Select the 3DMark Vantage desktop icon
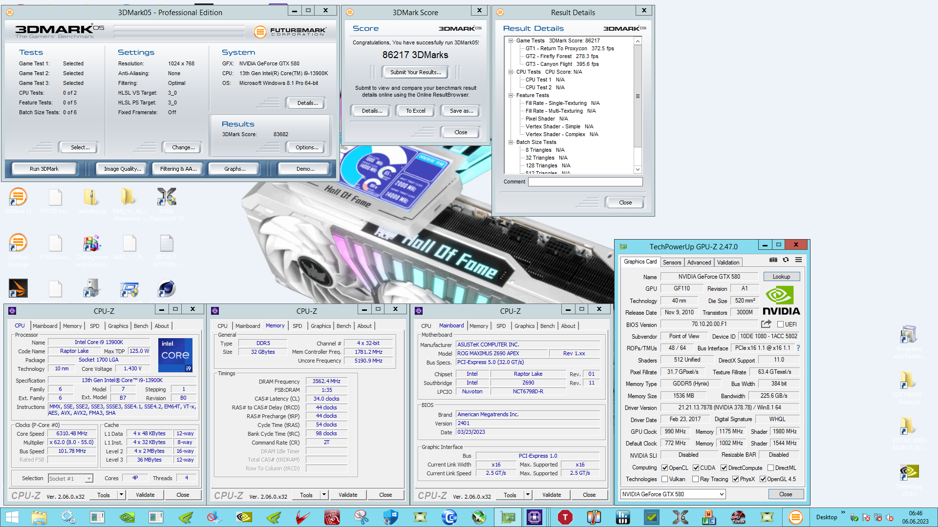 18,250
